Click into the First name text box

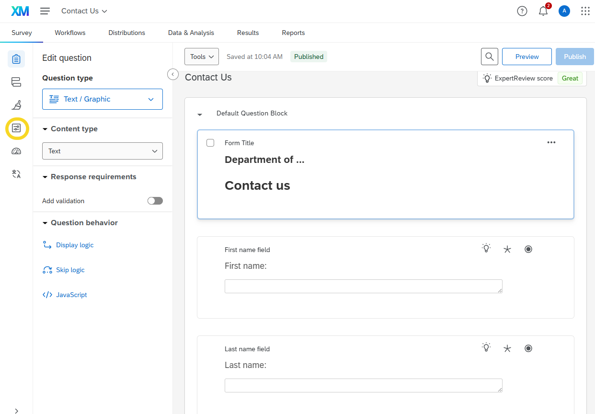tap(363, 286)
